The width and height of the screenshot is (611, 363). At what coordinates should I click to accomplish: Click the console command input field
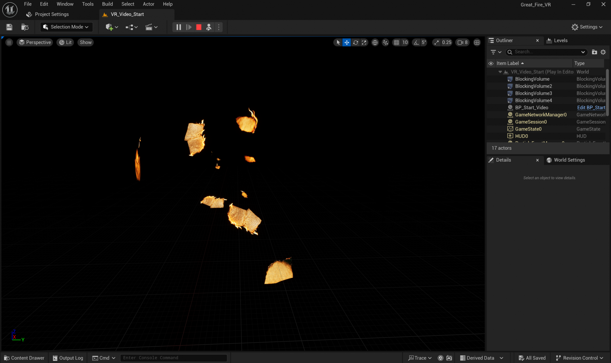coord(173,358)
